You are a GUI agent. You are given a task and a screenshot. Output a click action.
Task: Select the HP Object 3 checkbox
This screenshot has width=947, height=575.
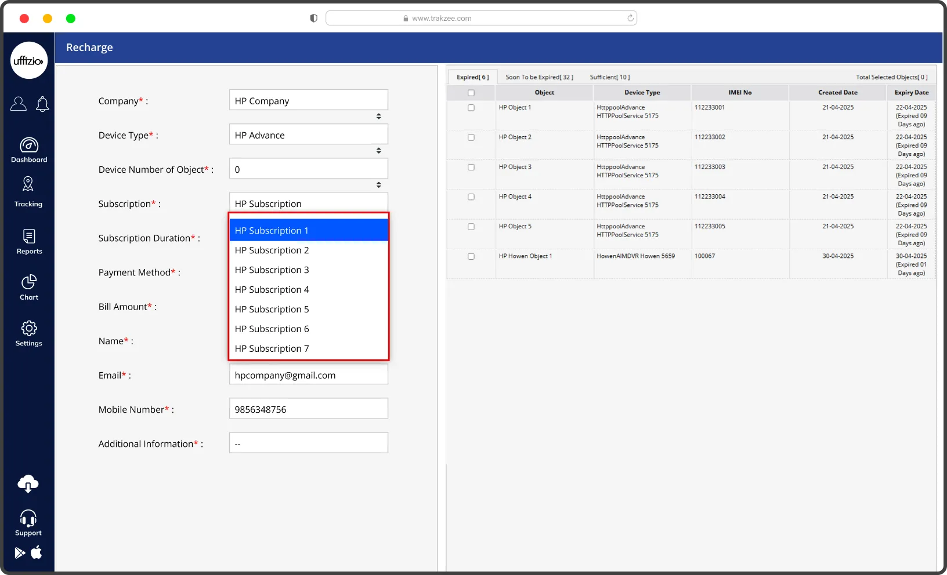tap(471, 168)
